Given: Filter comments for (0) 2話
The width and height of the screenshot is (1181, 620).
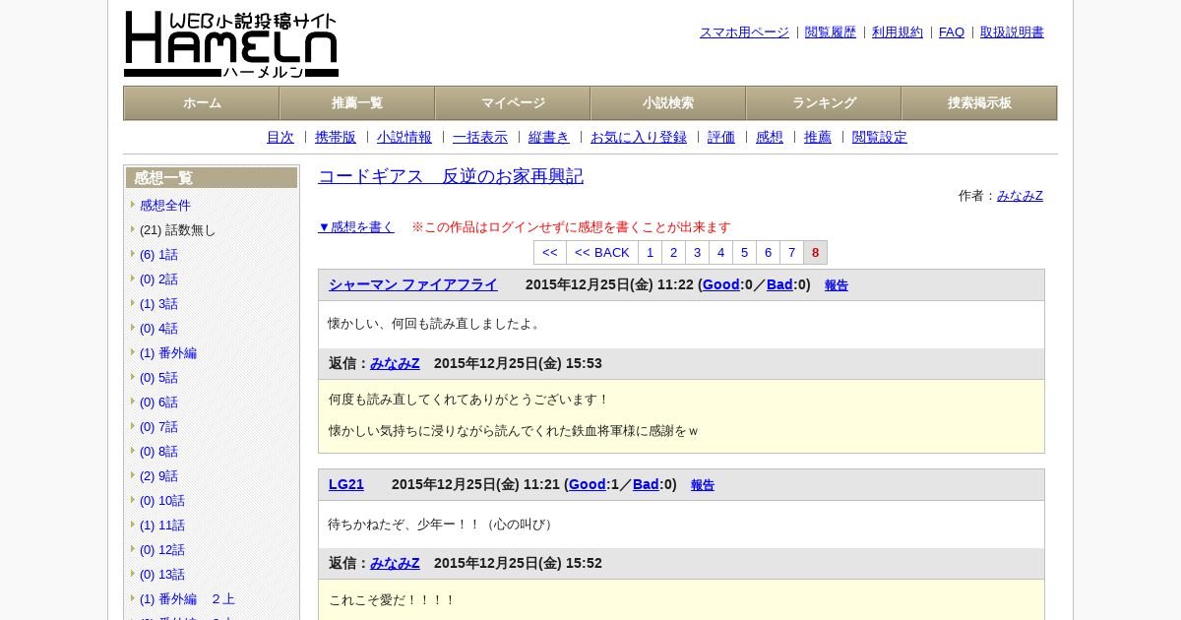Looking at the screenshot, I should 158,279.
